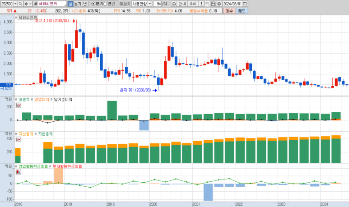Image resolution: width=349 pixels, height=207 pixels.
Task: Open the stock search magnifier icon
Action: (x=20, y=4)
